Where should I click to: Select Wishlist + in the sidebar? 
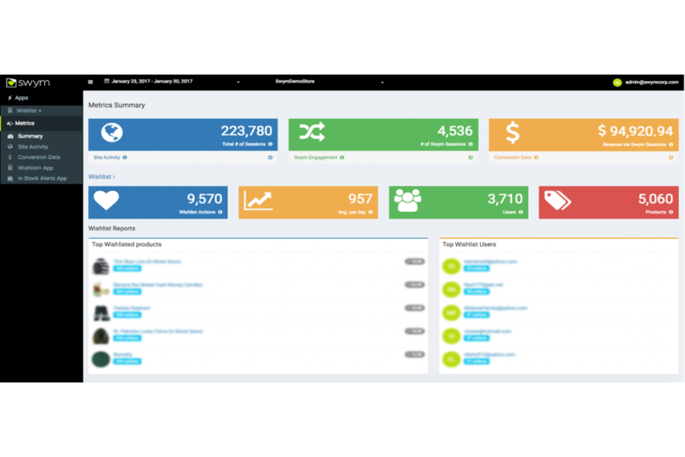click(29, 111)
